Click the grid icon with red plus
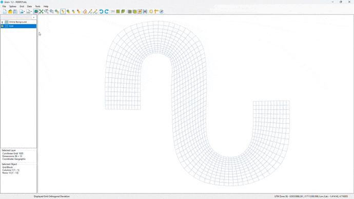 [140, 11]
